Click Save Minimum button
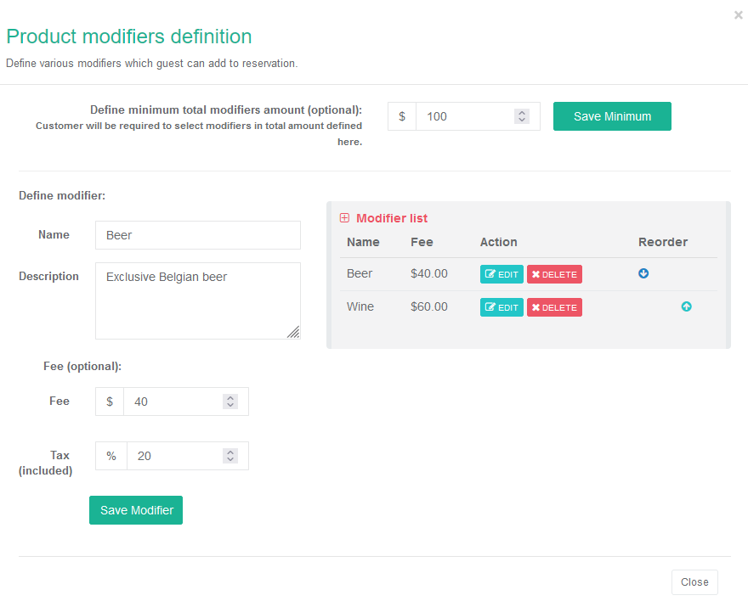748x601 pixels. coord(612,116)
